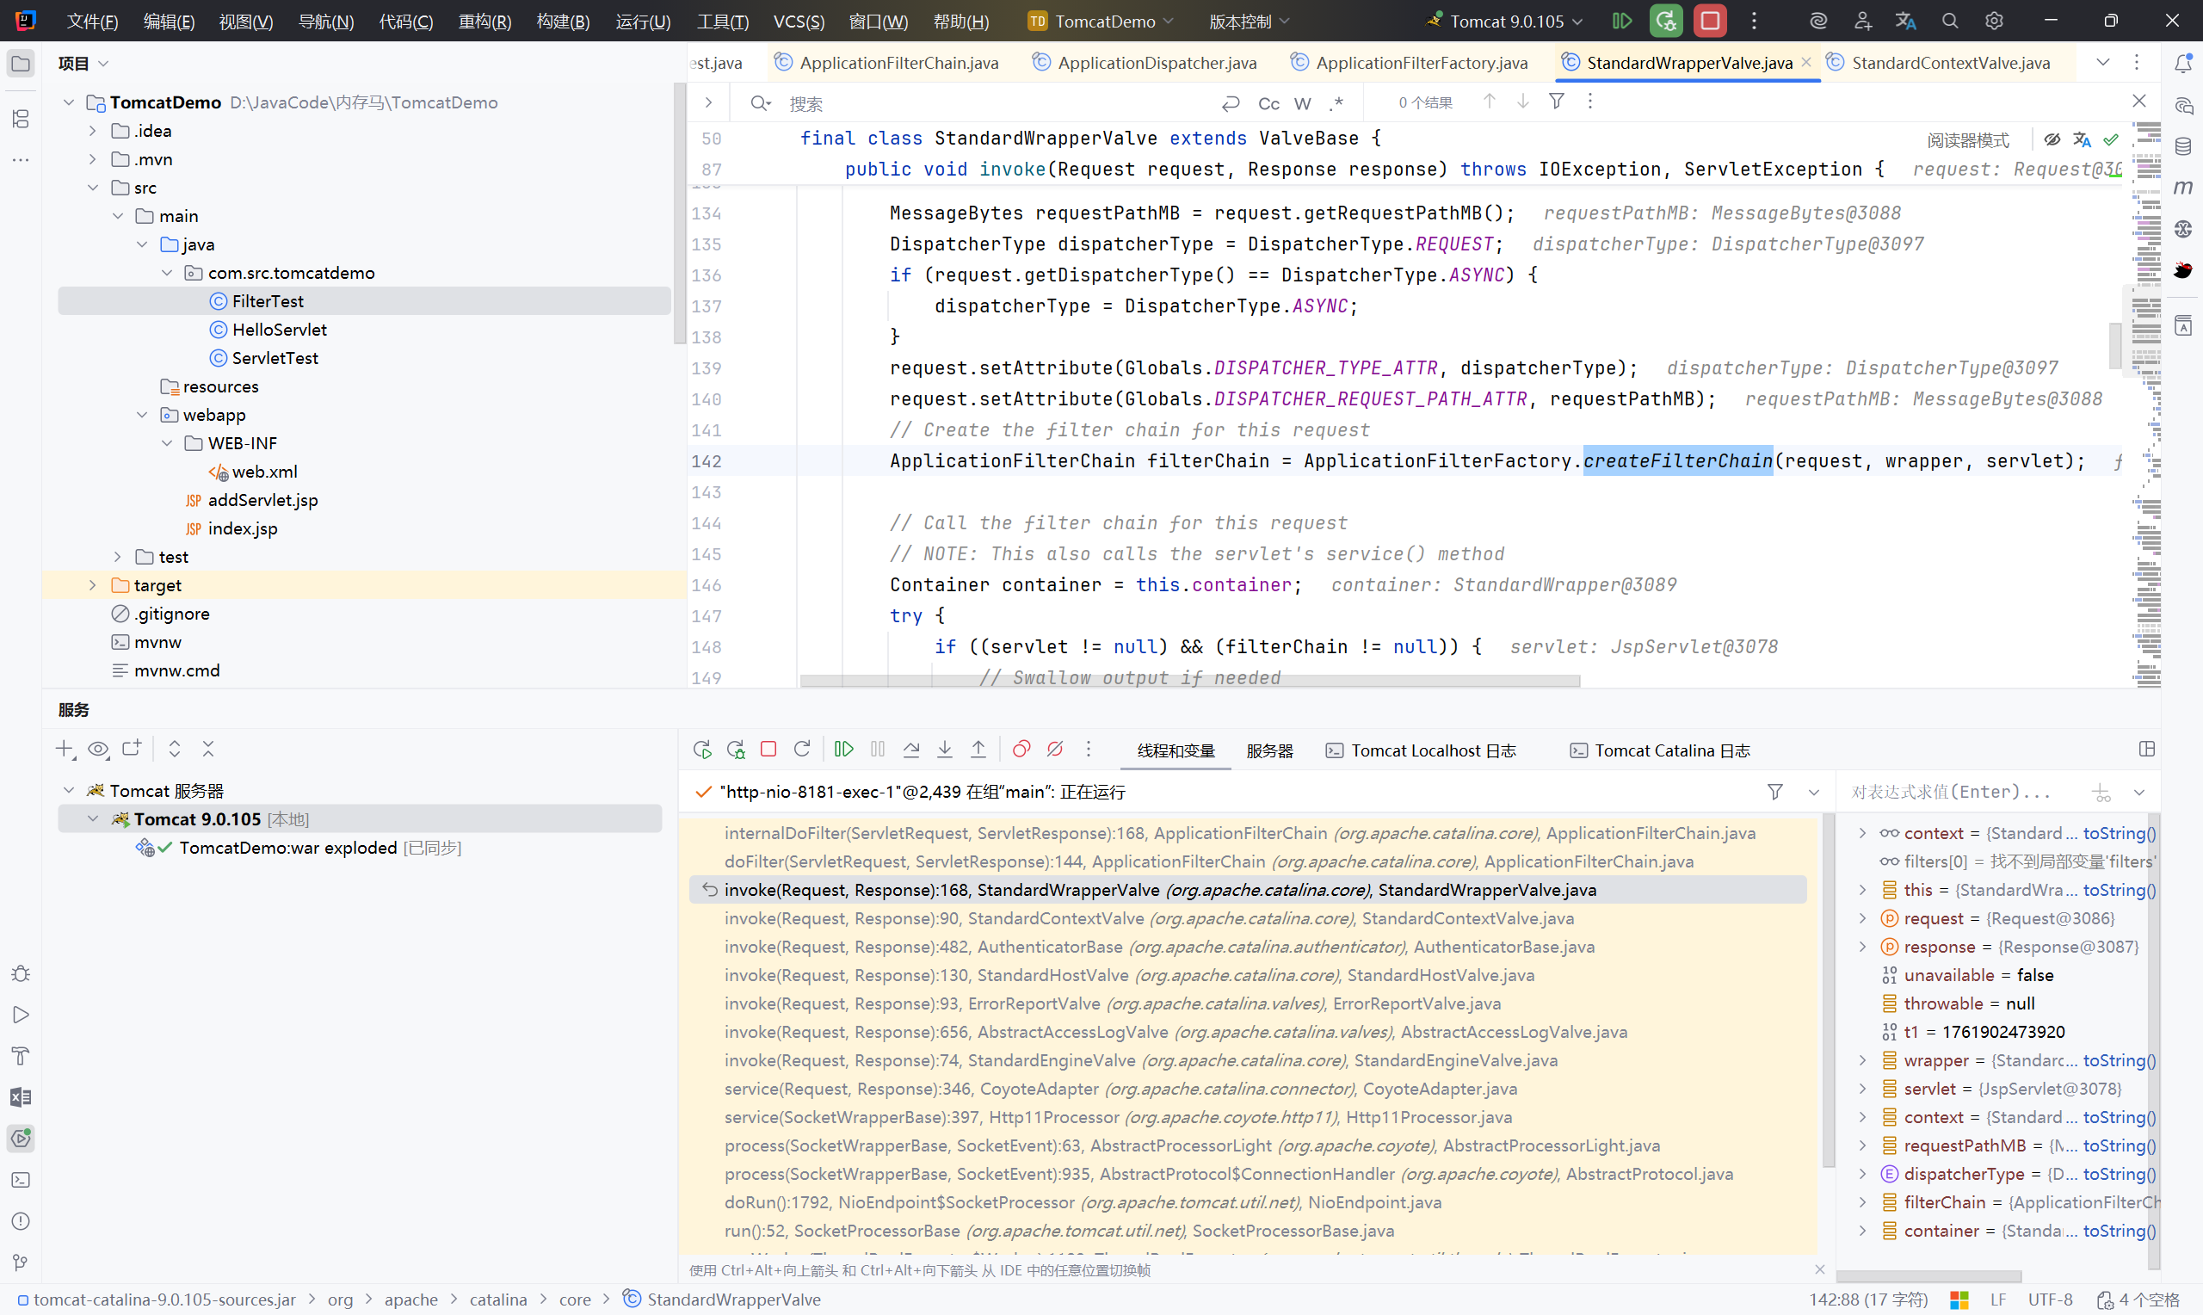Open the 构建(B) menu
The width and height of the screenshot is (2203, 1315).
(563, 22)
